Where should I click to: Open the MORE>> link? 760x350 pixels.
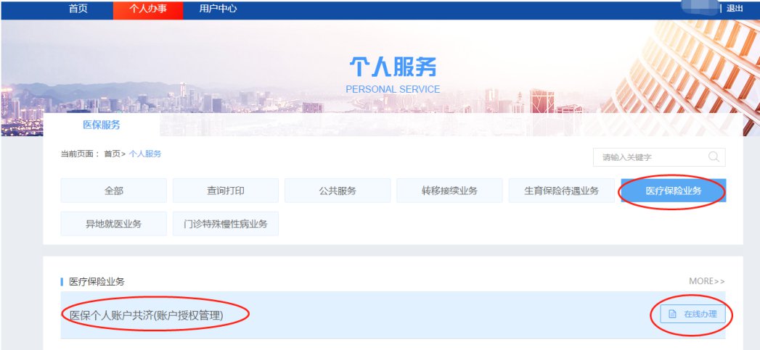click(x=707, y=281)
